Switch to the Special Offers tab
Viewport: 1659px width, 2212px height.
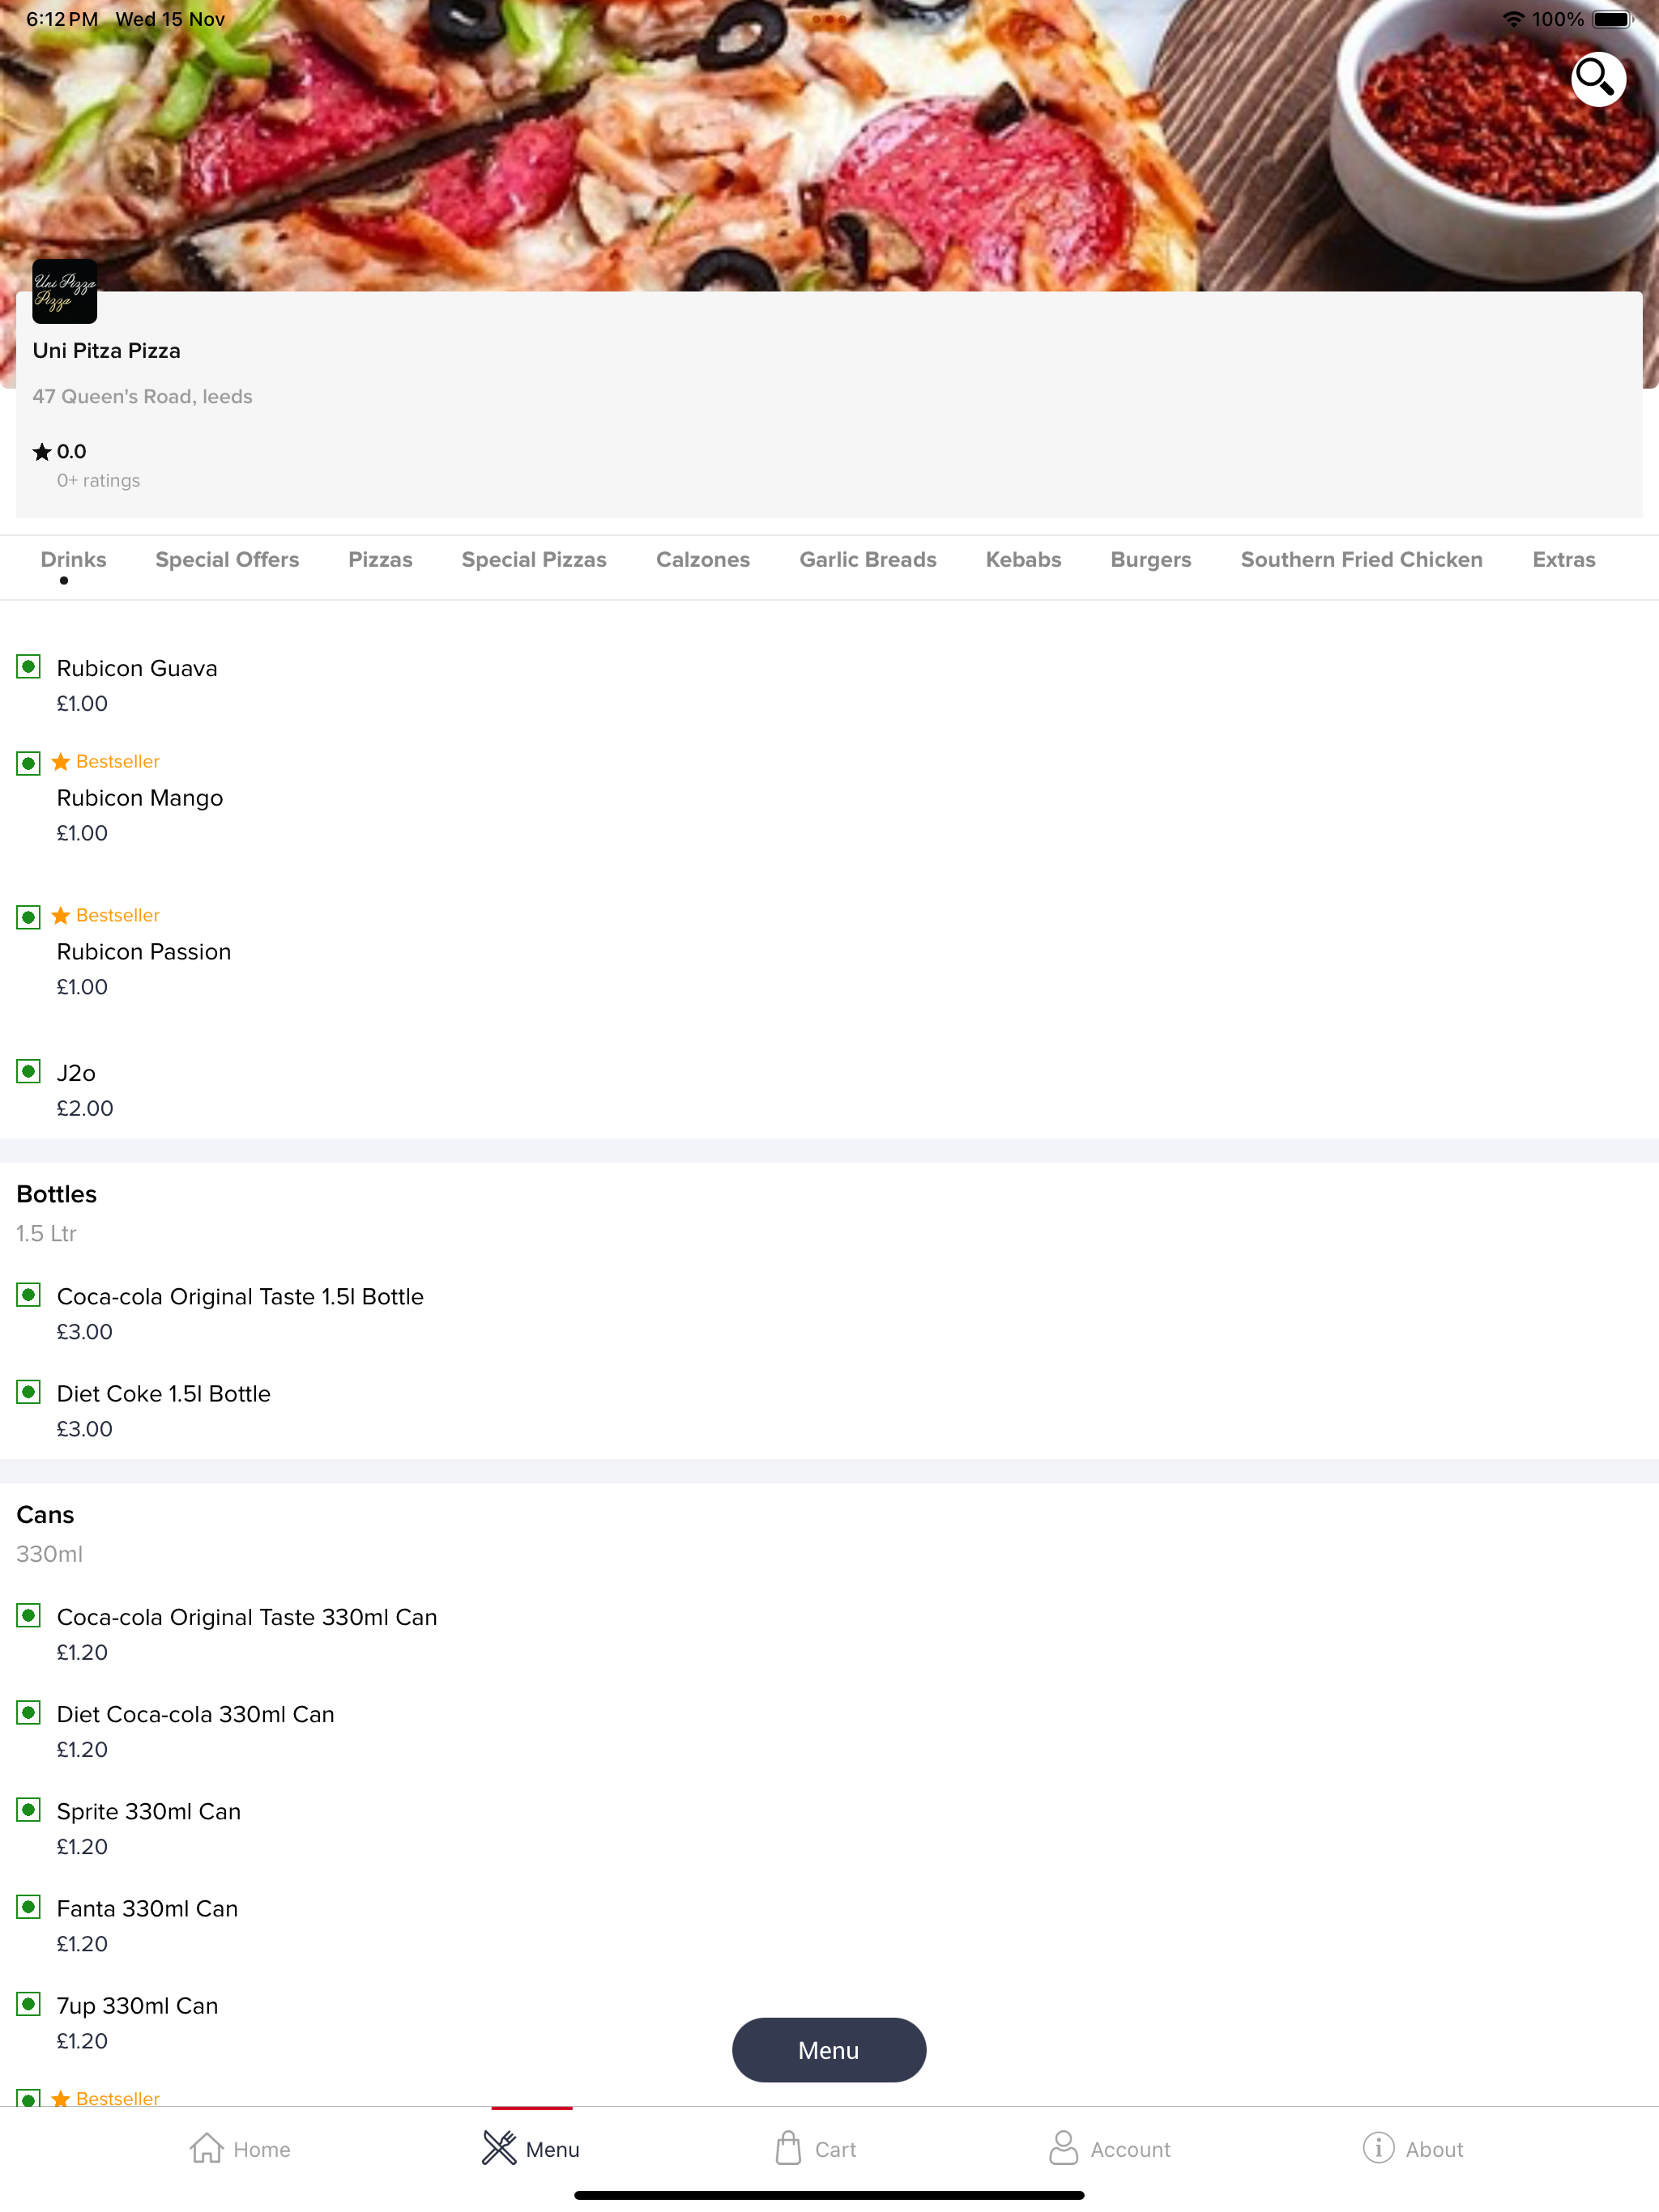click(227, 560)
